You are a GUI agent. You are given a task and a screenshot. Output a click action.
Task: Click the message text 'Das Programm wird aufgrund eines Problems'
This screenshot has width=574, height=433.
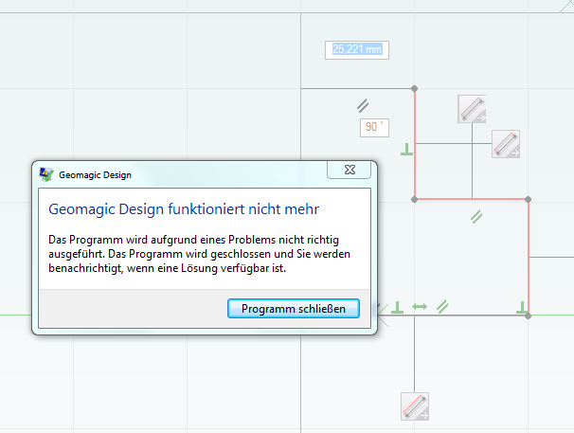point(163,240)
